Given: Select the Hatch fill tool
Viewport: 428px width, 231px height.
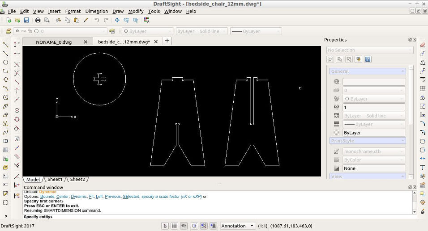Looking at the screenshot, I should click(5, 150).
